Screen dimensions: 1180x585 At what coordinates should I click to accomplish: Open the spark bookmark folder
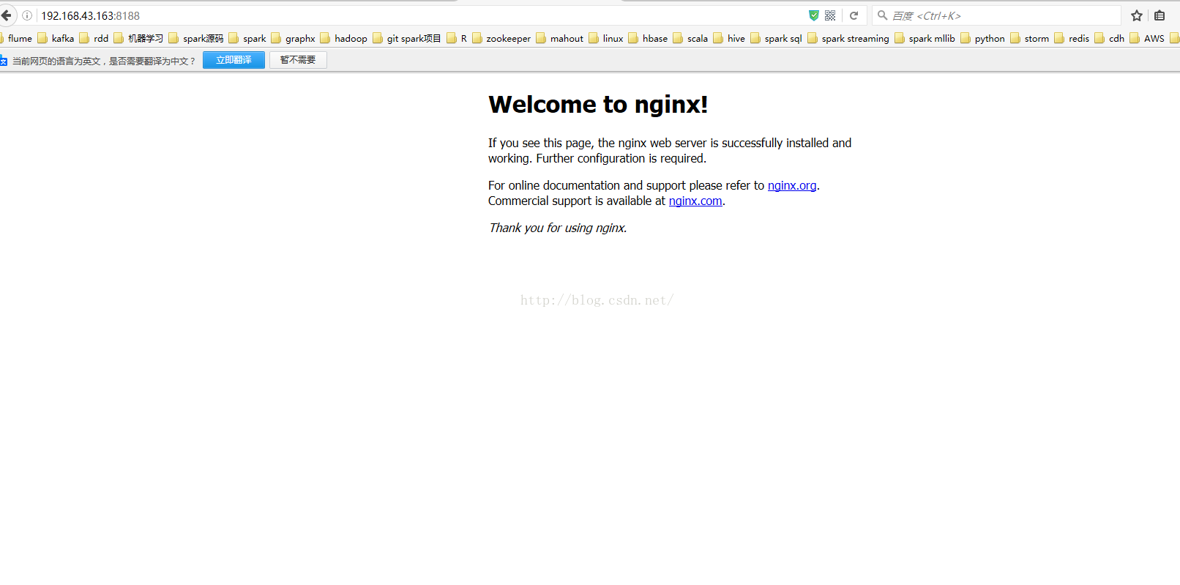pyautogui.click(x=247, y=38)
